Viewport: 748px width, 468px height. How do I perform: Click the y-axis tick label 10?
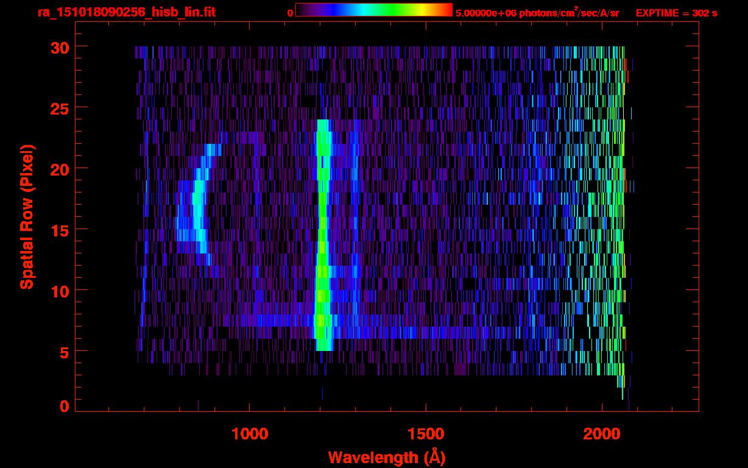coord(60,291)
